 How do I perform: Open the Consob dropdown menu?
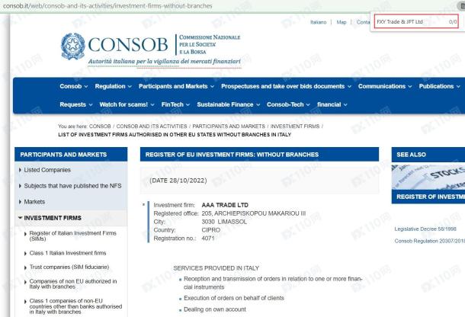point(73,86)
